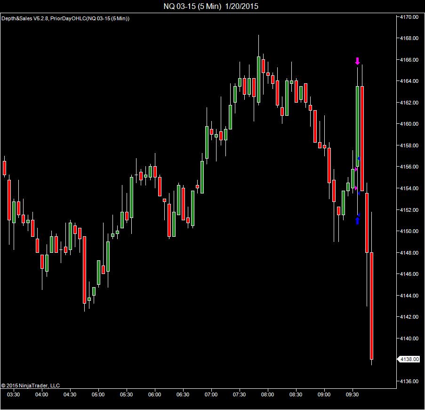The width and height of the screenshot is (425, 410).
Task: Click the 4156.00 price axis label
Action: (409, 167)
